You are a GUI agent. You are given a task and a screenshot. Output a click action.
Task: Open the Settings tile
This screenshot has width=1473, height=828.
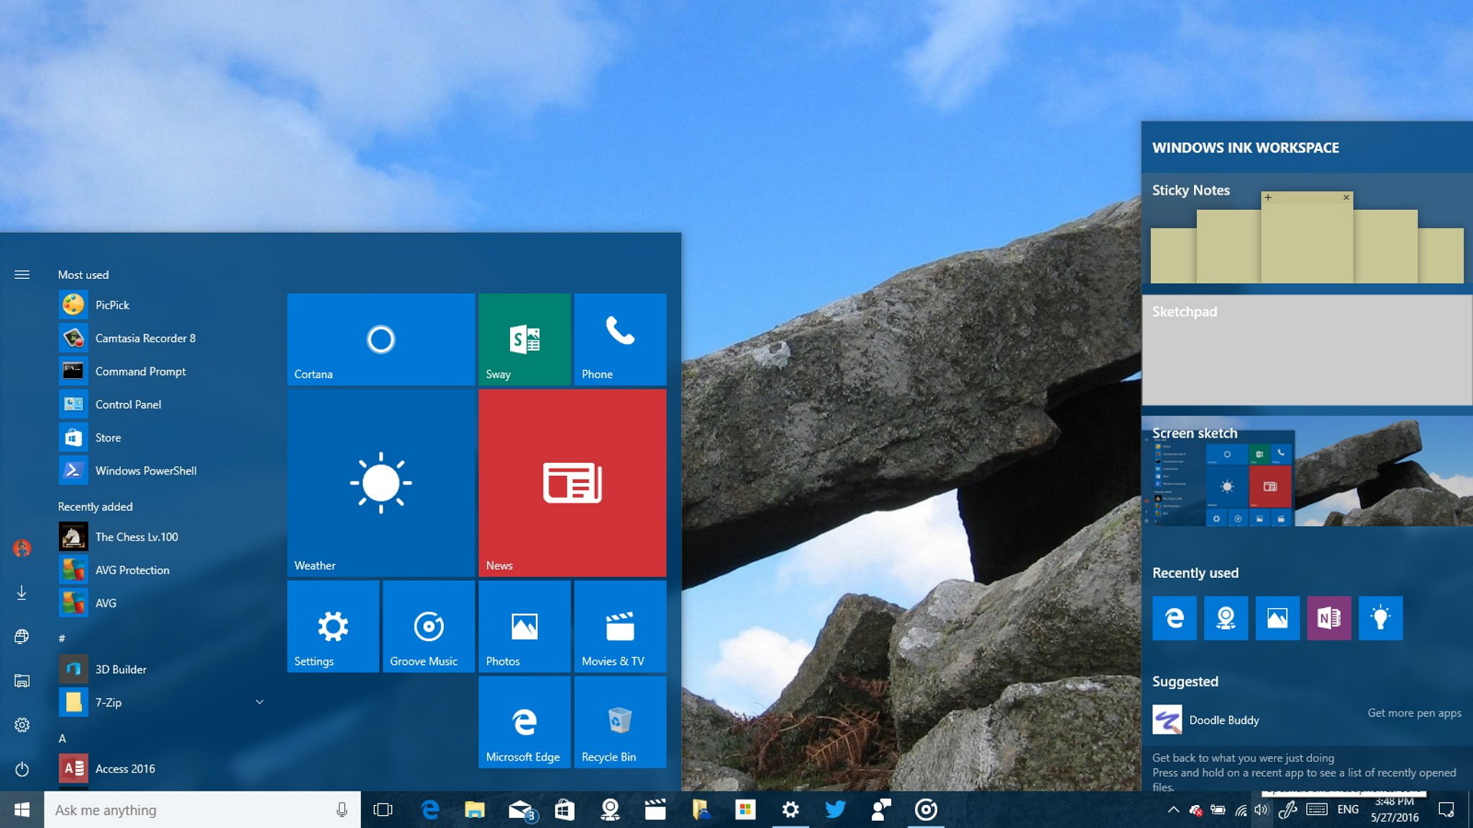tap(333, 626)
